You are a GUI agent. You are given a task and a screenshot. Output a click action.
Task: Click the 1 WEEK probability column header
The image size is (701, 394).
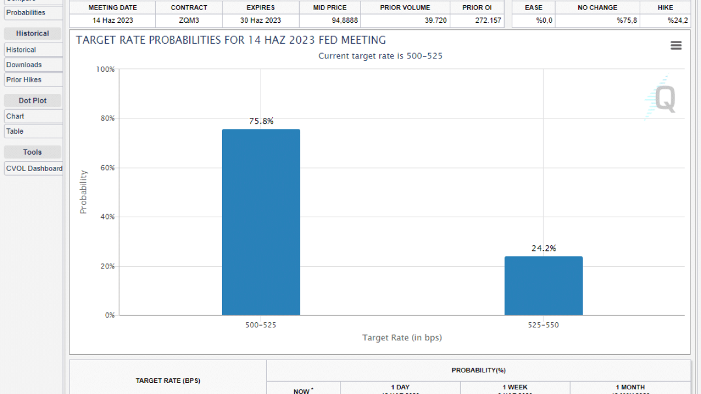[515, 387]
